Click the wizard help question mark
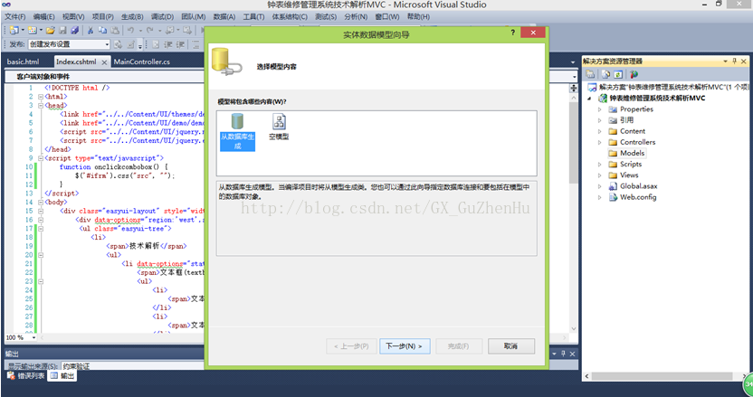753x397 pixels. 512,33
